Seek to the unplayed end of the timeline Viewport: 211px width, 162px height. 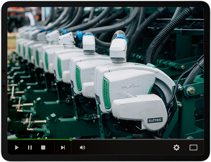pos(202,139)
